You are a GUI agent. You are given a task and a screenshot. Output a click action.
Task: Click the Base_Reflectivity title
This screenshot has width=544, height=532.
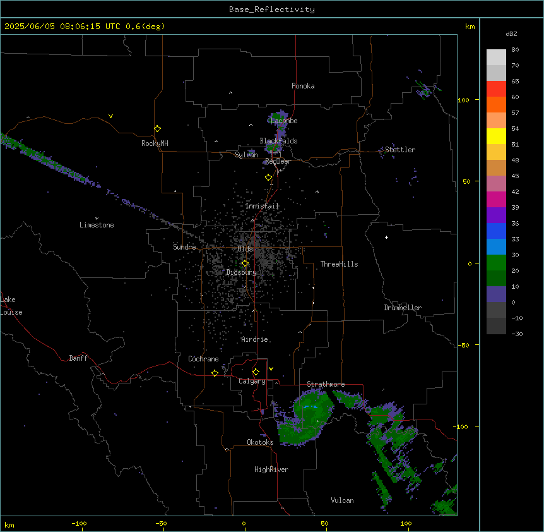tap(272, 9)
